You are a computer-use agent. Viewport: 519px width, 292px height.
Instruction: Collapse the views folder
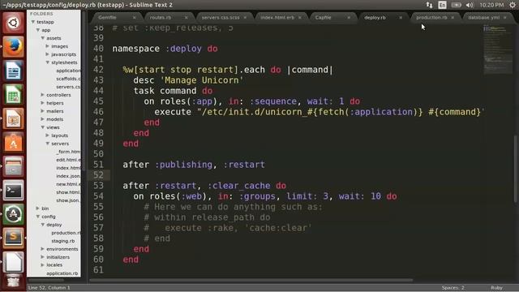[43, 127]
